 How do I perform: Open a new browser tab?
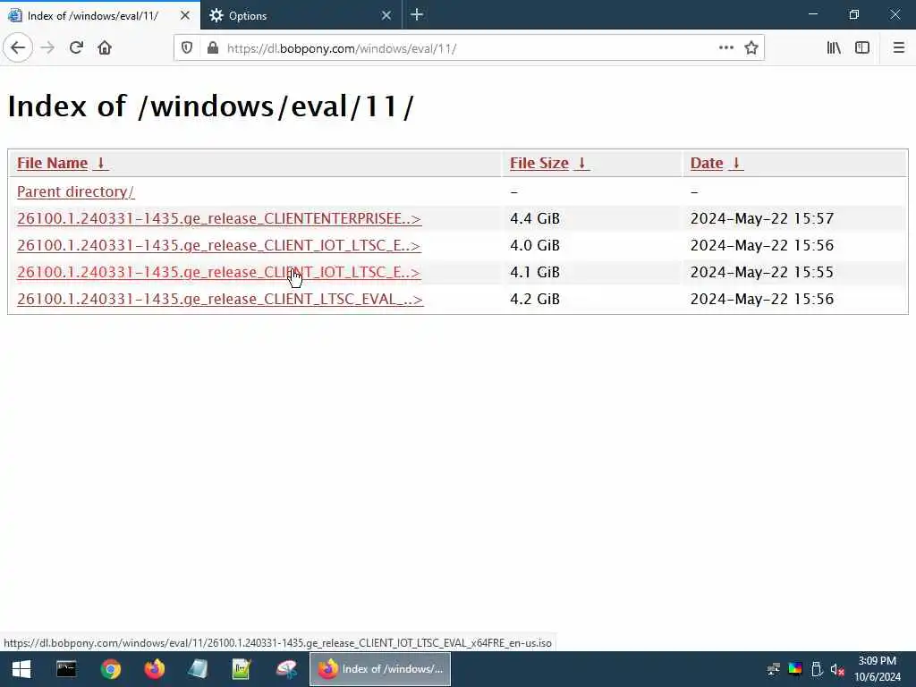click(x=417, y=15)
